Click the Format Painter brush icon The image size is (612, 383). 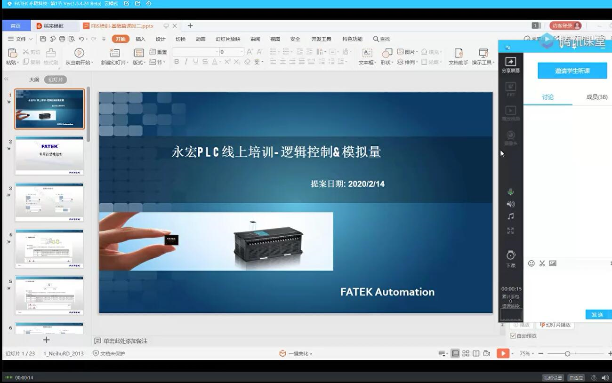pos(51,53)
